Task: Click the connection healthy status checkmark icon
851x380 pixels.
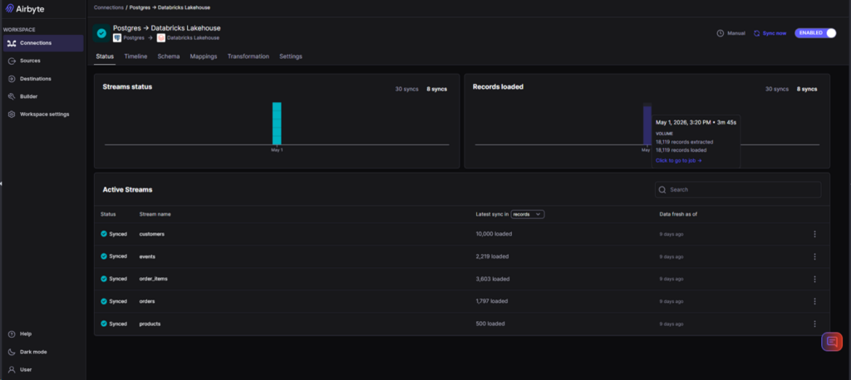Action: tap(101, 33)
